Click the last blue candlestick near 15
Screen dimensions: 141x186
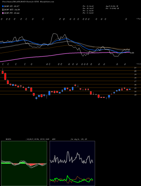pyautogui.click(x=130, y=89)
